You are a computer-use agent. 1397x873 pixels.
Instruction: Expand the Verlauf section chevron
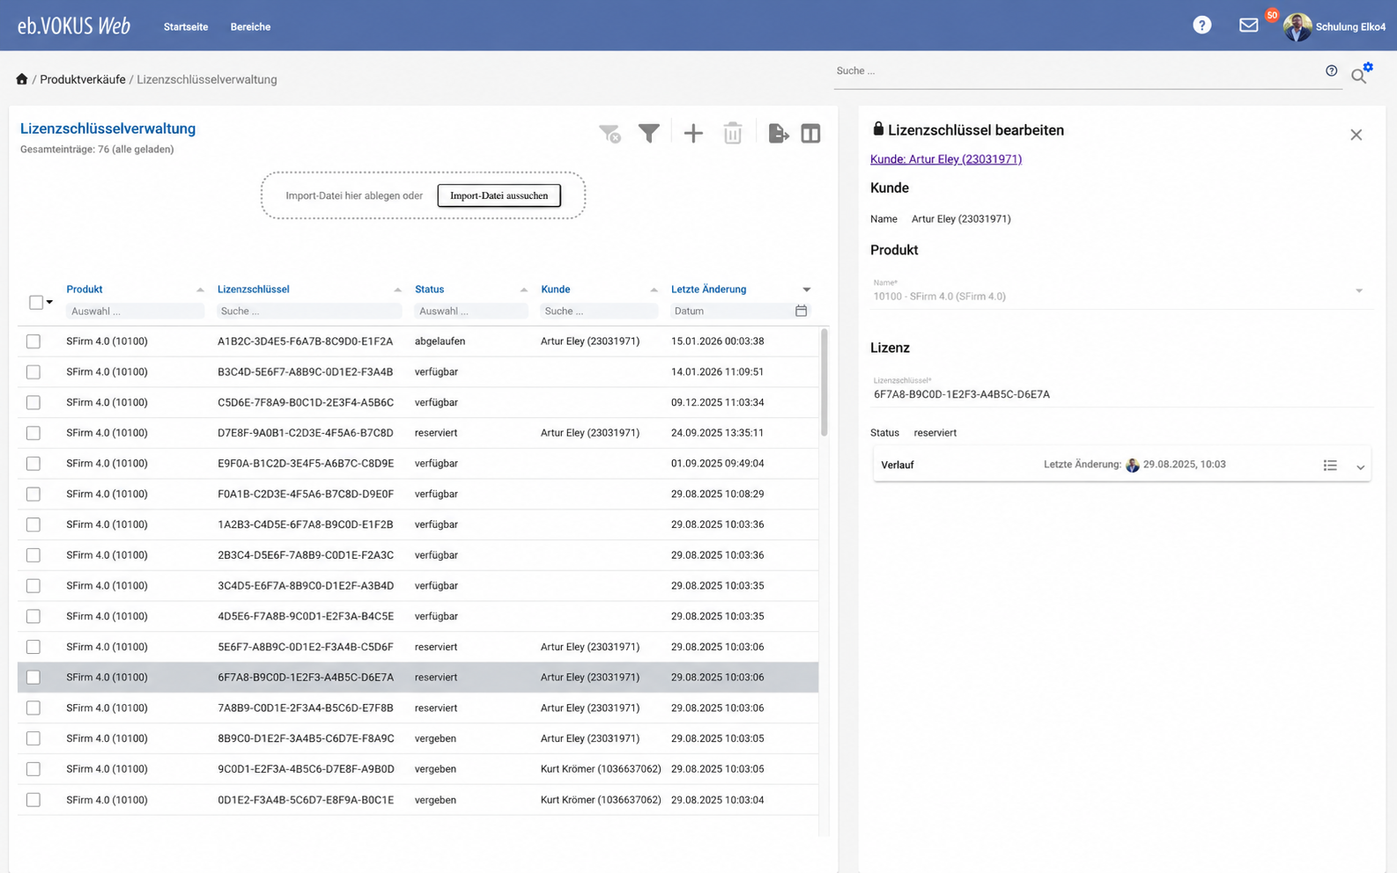tap(1360, 467)
